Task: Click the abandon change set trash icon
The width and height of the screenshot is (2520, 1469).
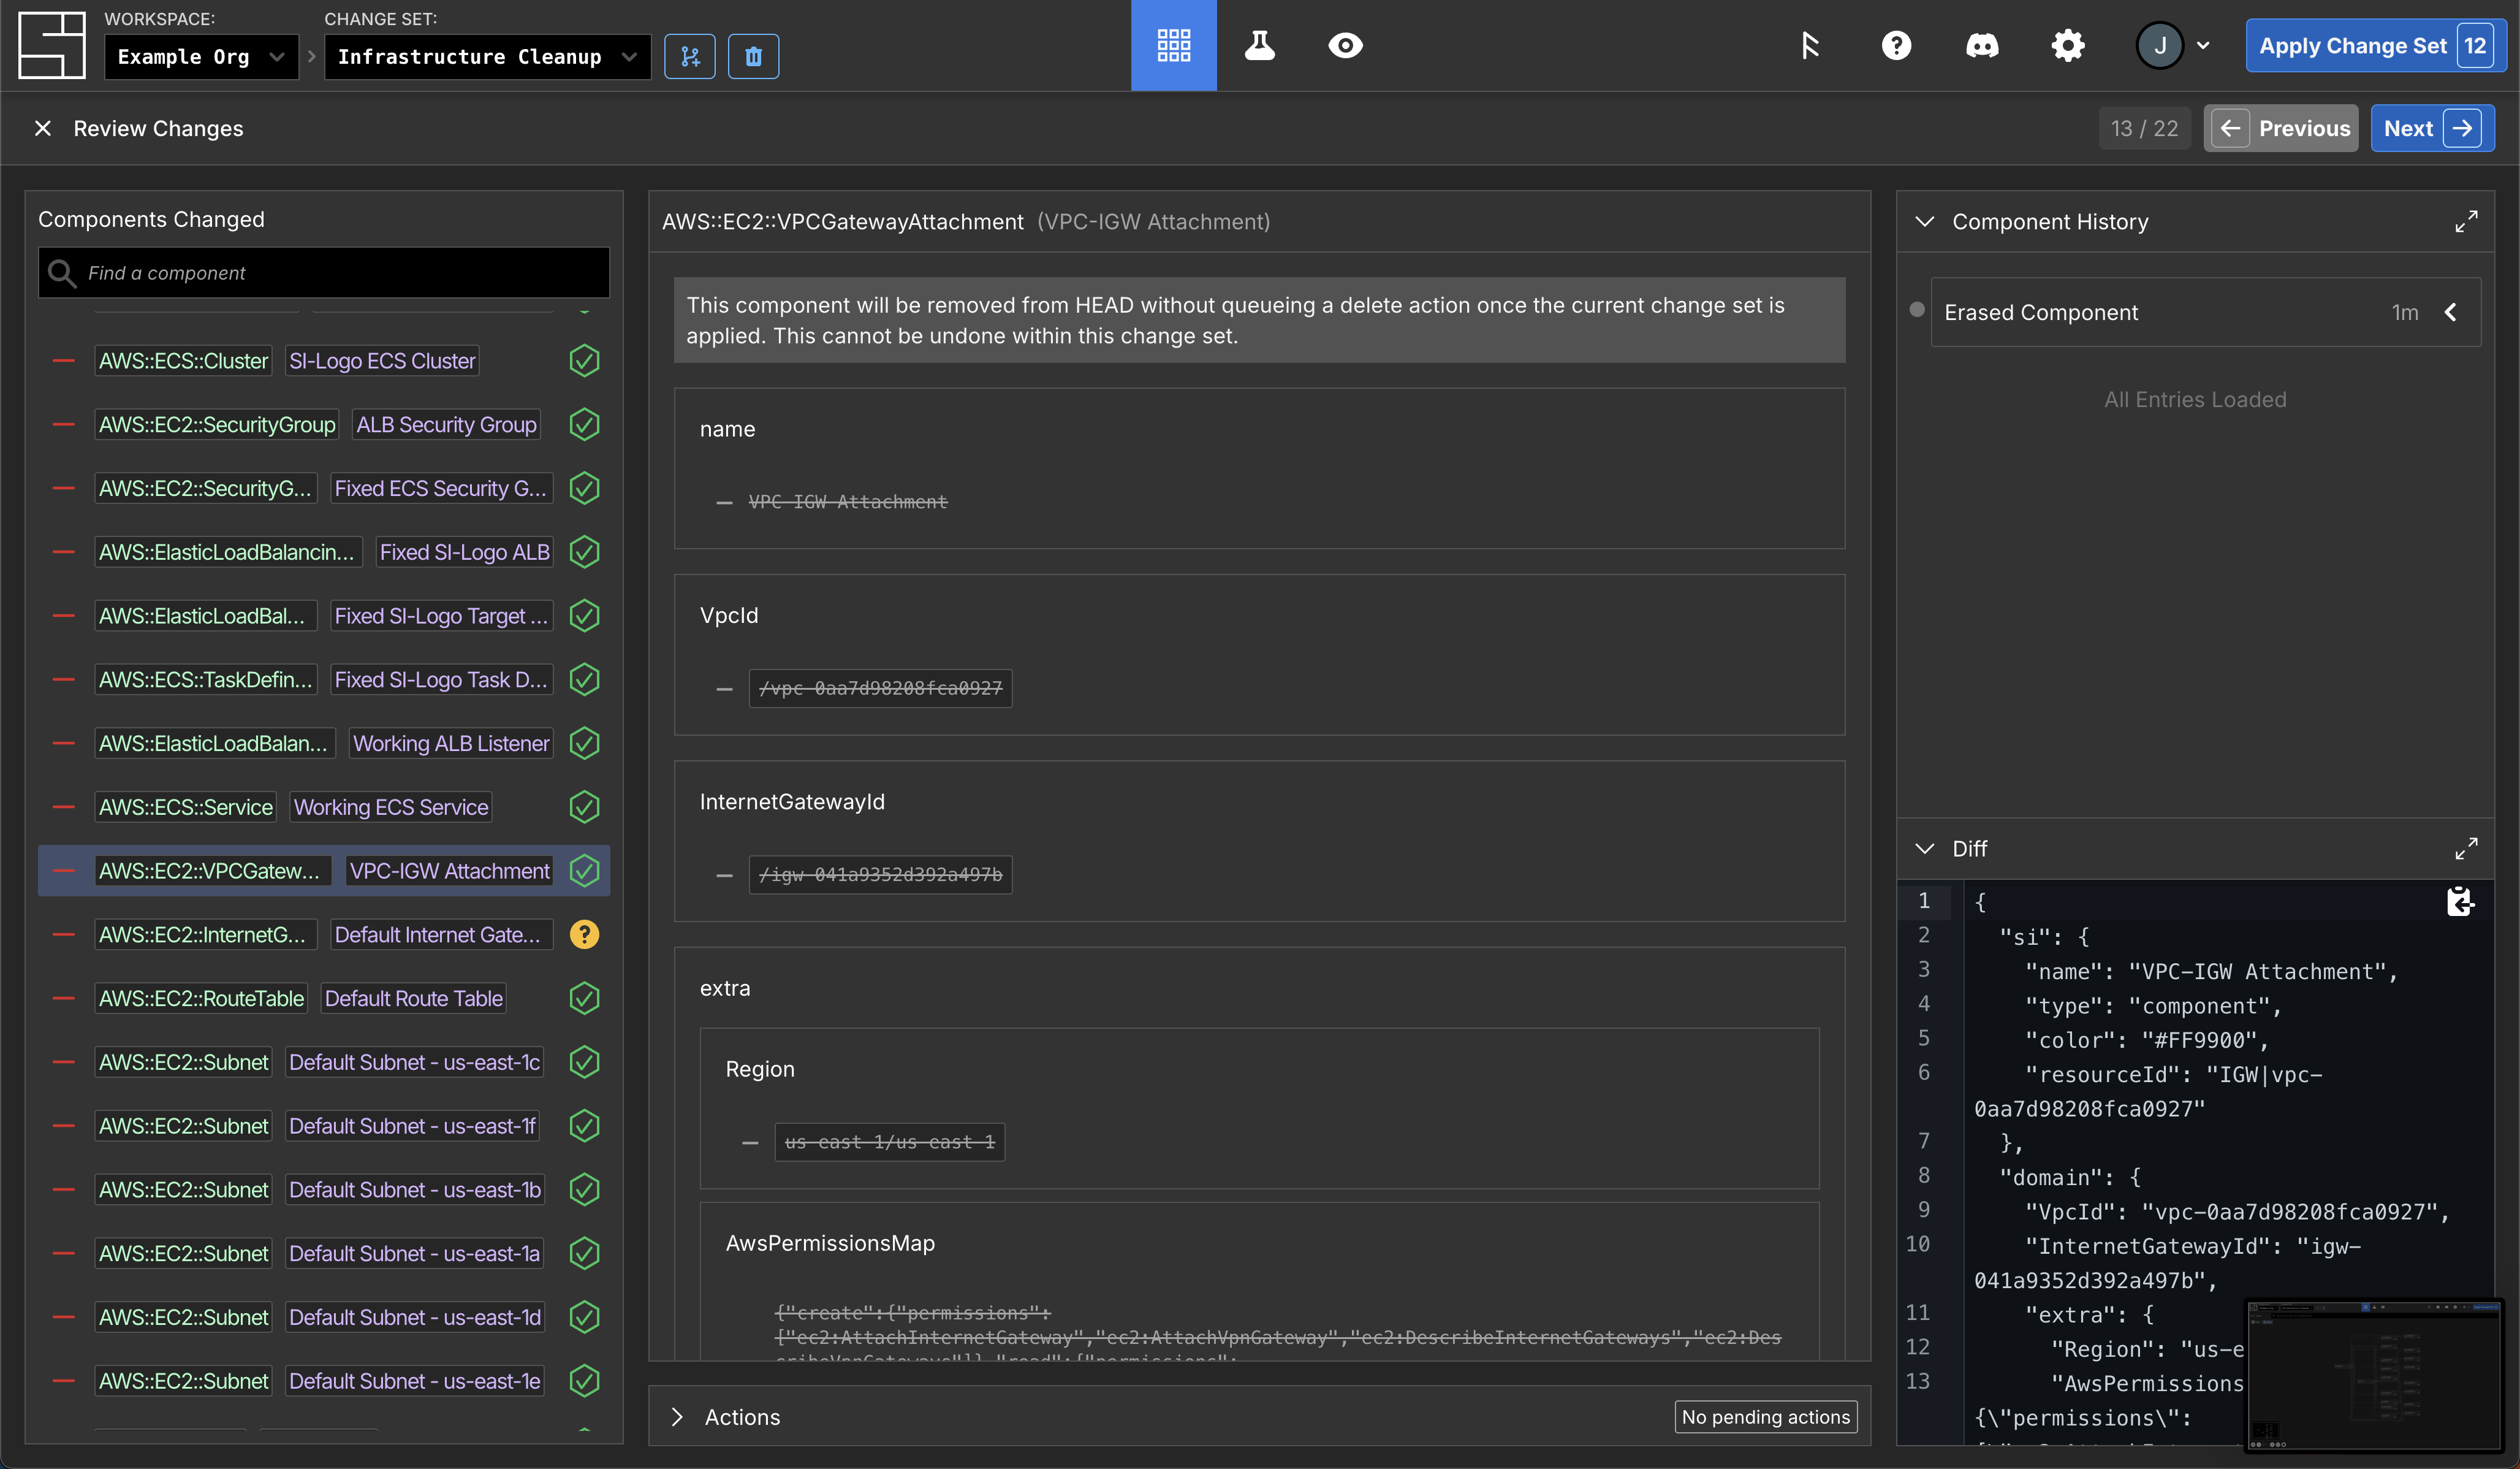Action: click(x=753, y=57)
